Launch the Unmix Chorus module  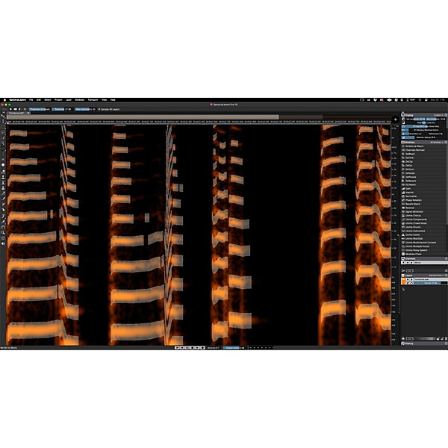click(413, 216)
